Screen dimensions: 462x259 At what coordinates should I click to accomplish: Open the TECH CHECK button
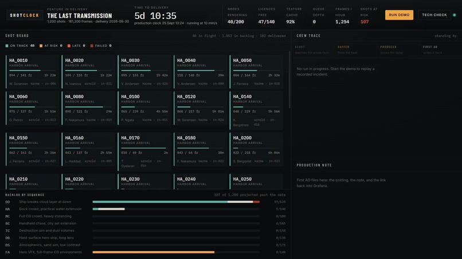[434, 15]
